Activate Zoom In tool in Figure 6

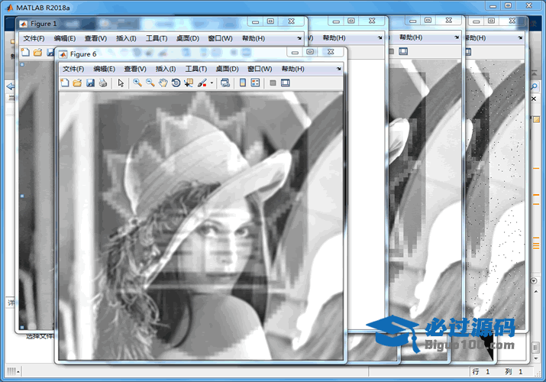137,83
